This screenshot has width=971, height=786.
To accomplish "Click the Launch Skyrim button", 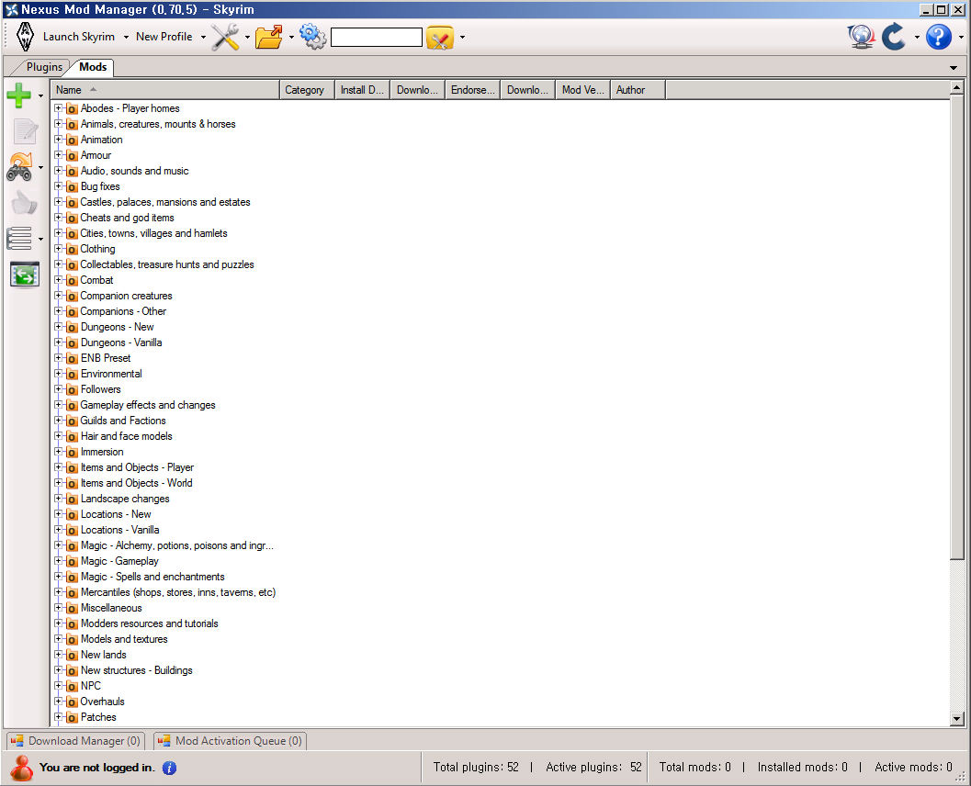I will (x=79, y=37).
